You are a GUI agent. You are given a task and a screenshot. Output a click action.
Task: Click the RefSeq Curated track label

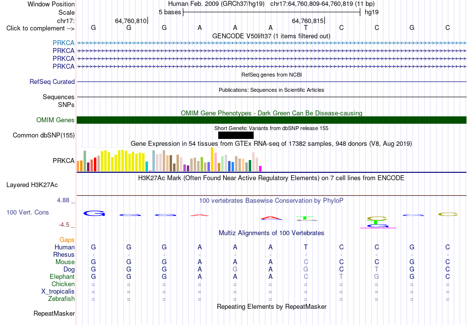[x=52, y=81]
